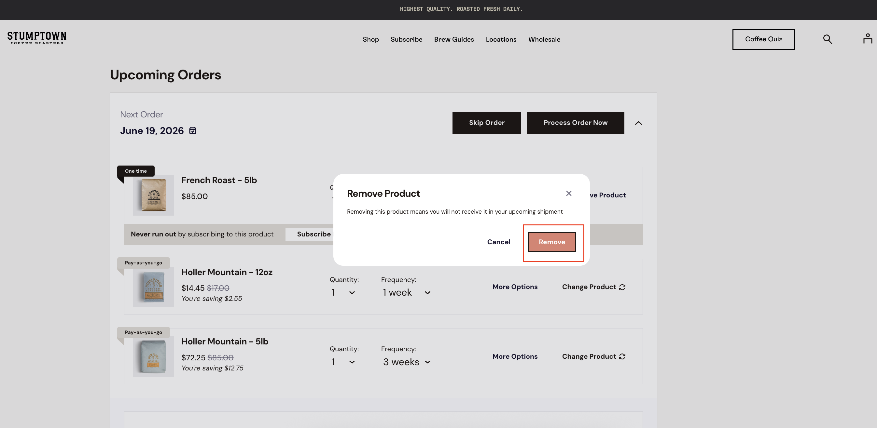The image size is (877, 428).
Task: Open the Stumptown Coffee Roasters logo home link
Action: click(37, 38)
